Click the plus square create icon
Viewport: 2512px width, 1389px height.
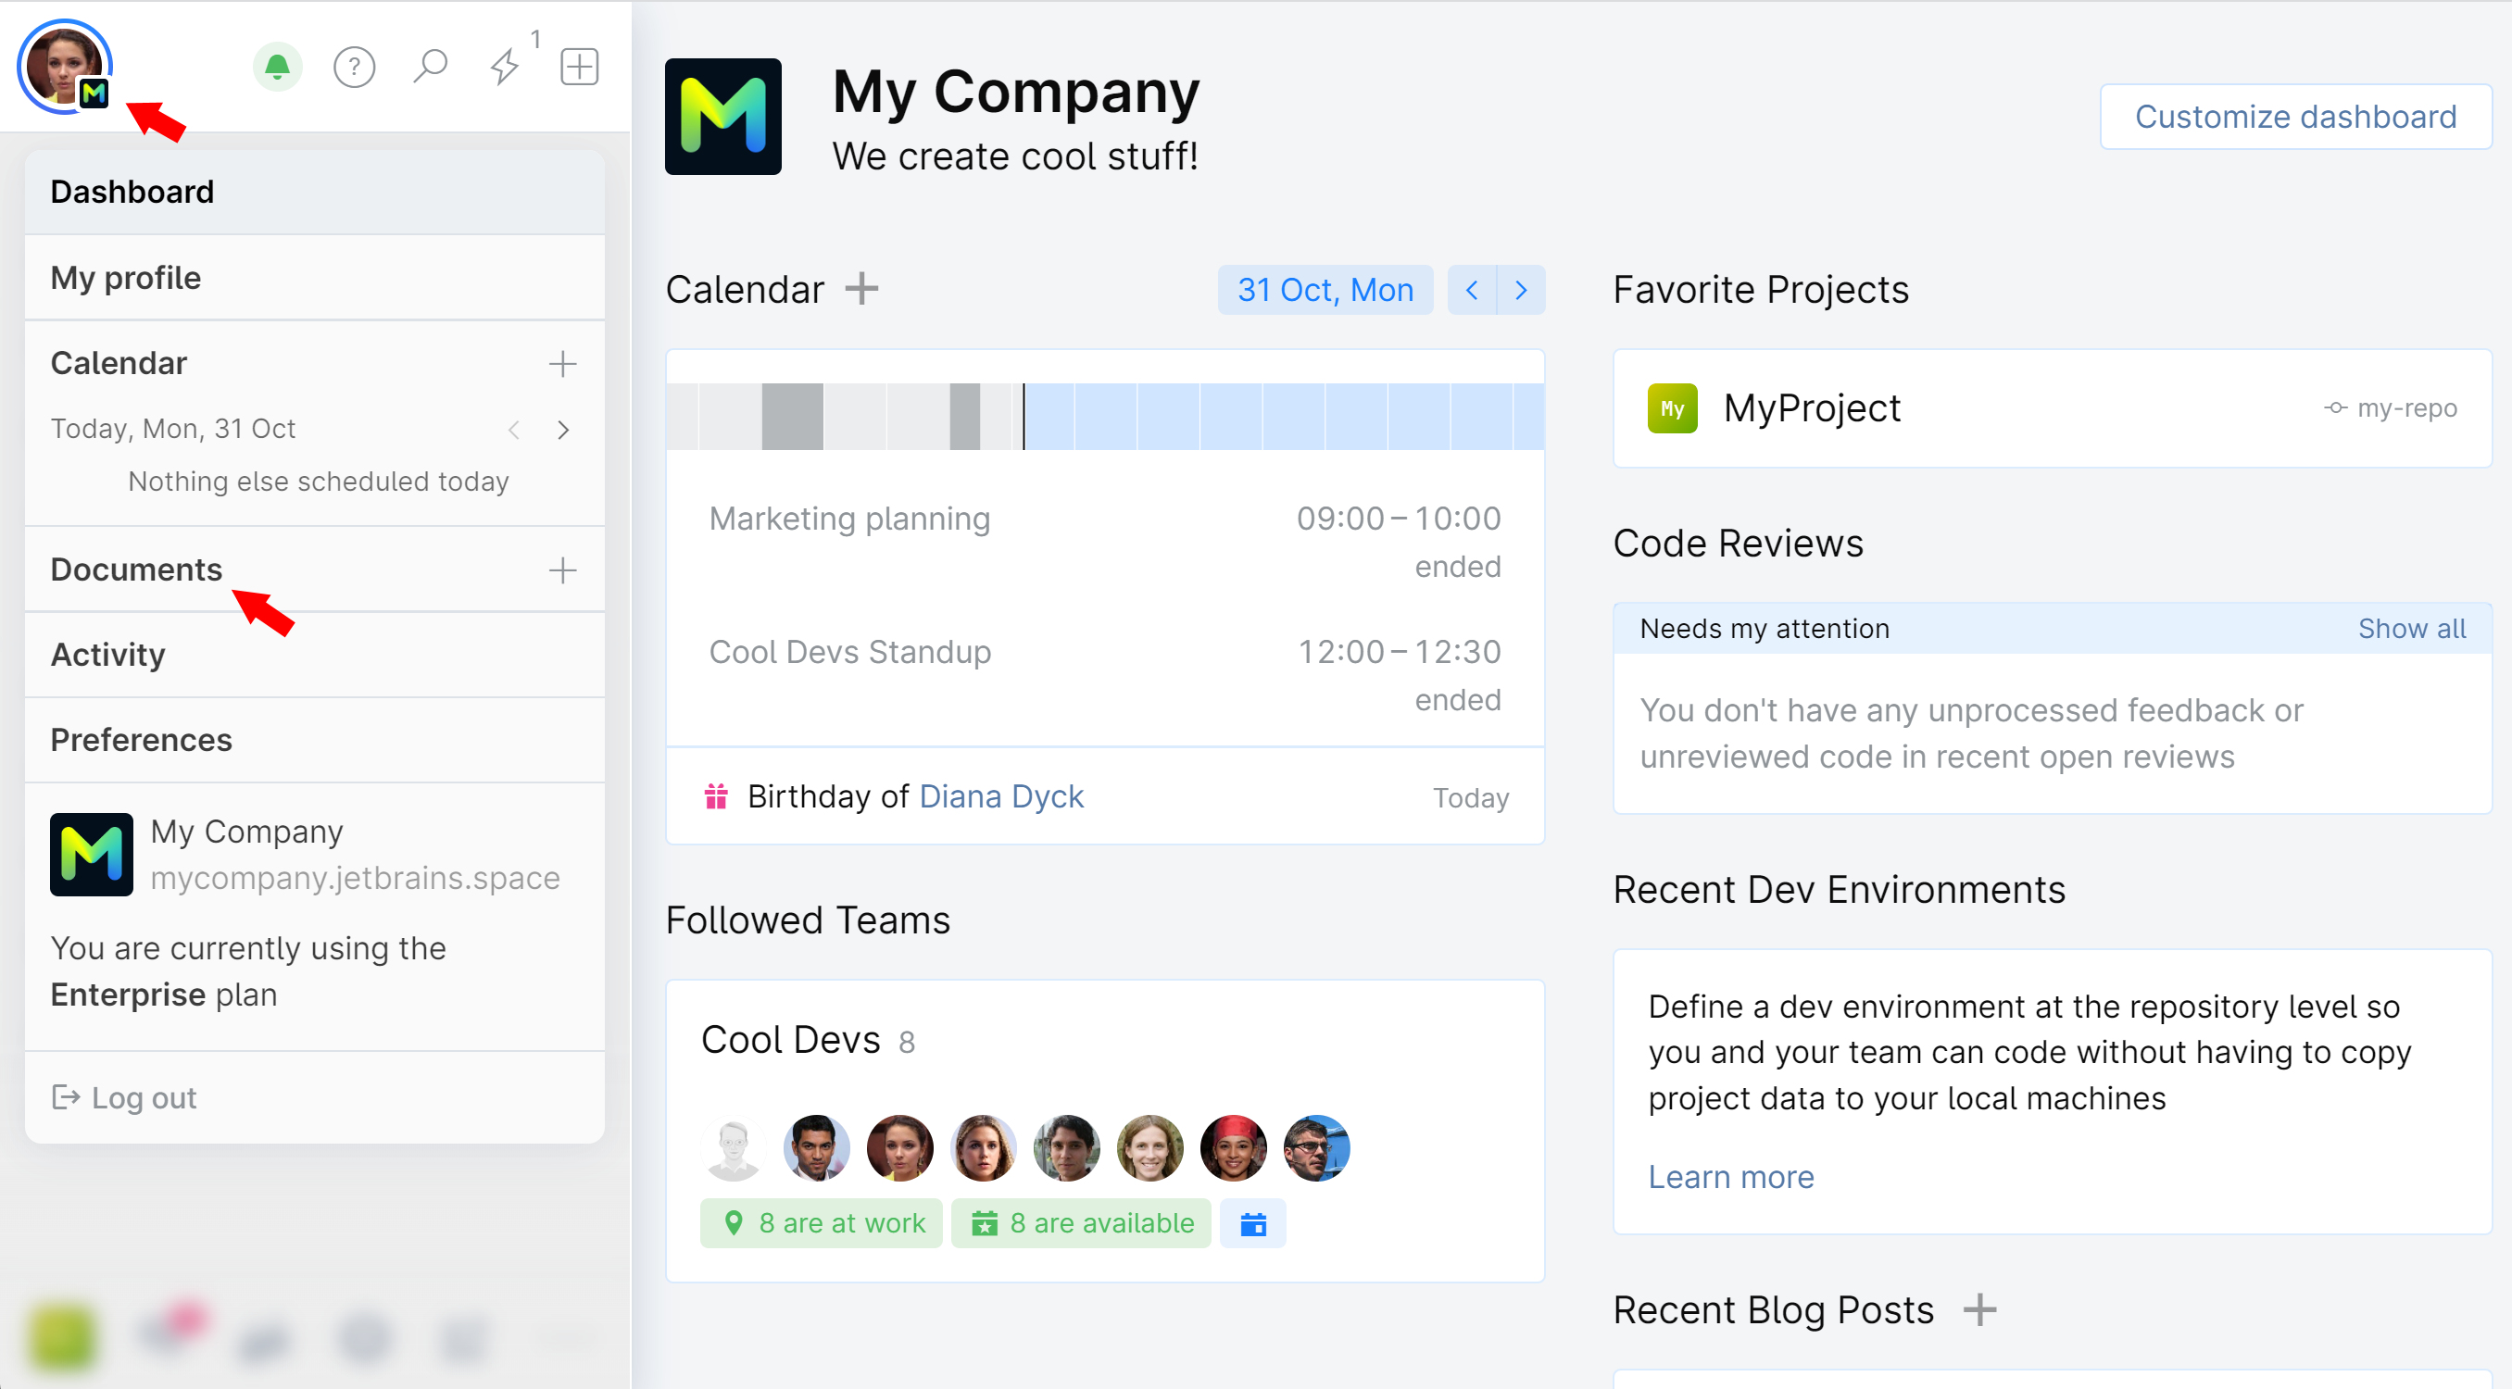[x=579, y=68]
